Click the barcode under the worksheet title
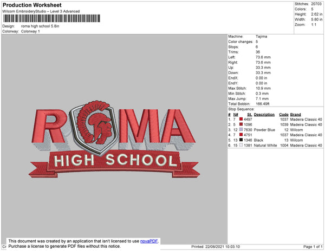The image size is (325, 251). pyautogui.click(x=51, y=18)
